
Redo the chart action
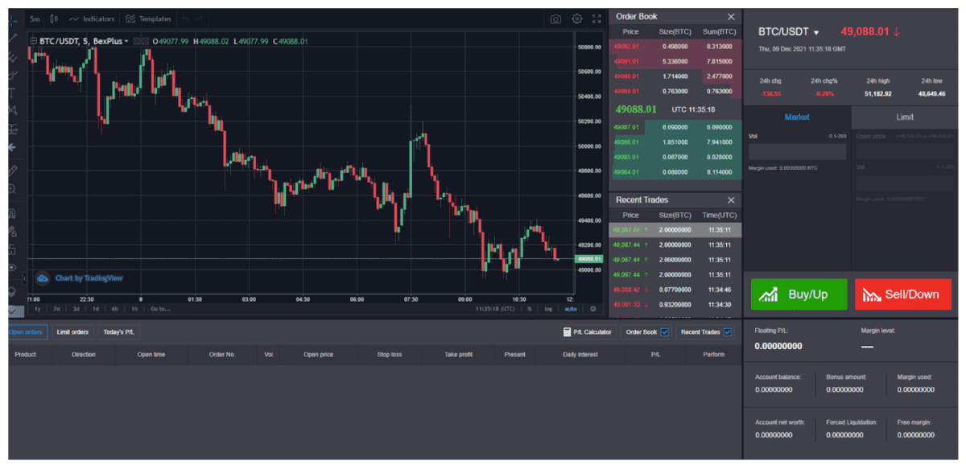tap(200, 19)
